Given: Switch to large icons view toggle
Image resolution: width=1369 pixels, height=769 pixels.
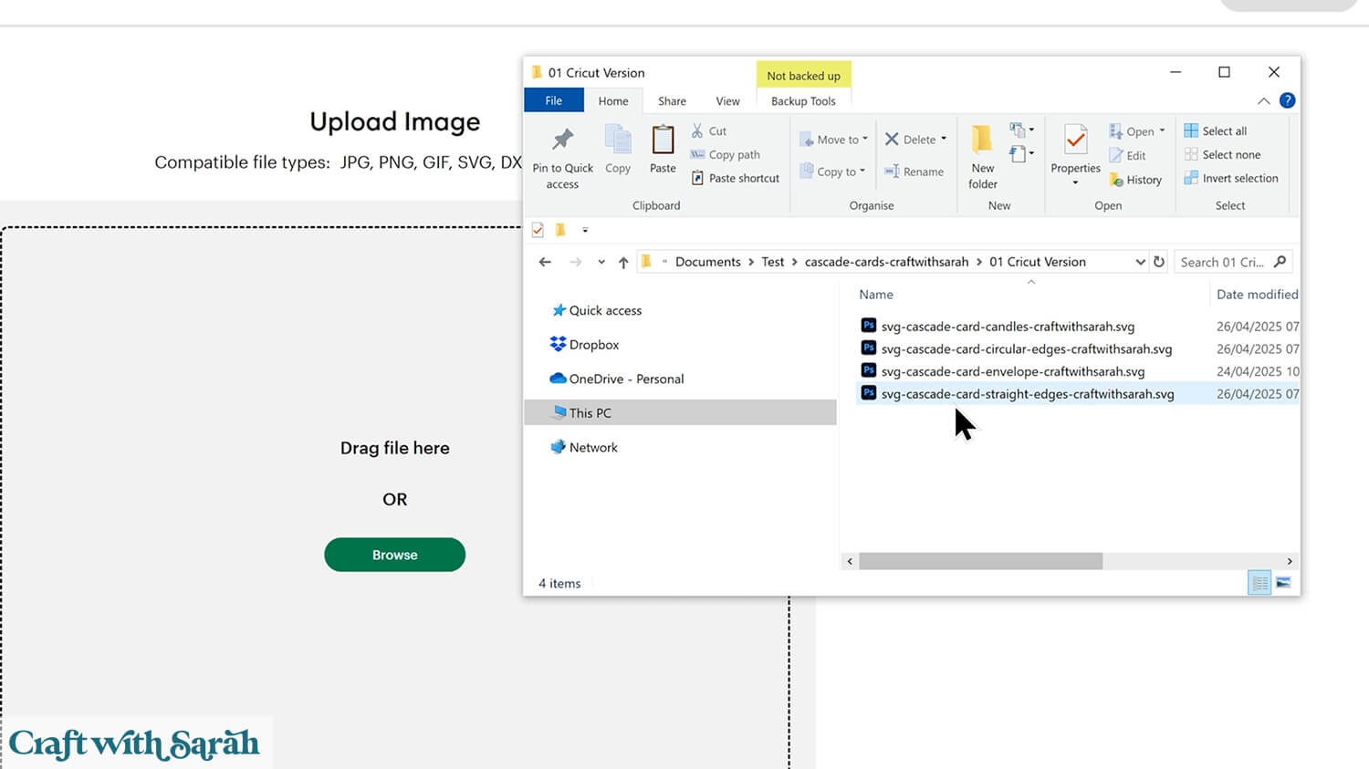Looking at the screenshot, I should (1283, 583).
